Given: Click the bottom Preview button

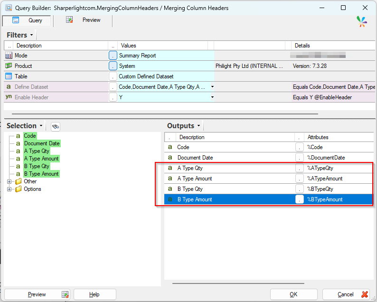Looking at the screenshot, I should coord(37,294).
